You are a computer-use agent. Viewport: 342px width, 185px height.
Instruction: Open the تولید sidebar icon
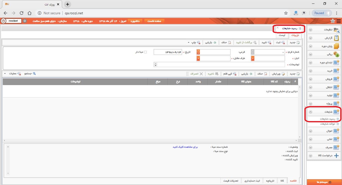tap(336, 95)
